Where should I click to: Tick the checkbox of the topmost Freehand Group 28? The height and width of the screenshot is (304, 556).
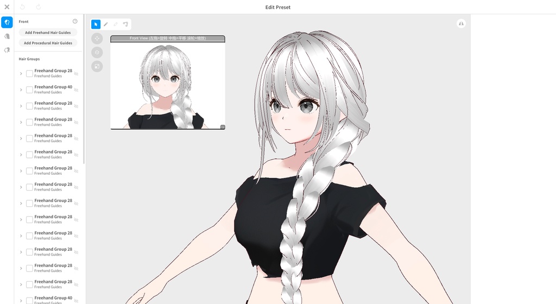coord(29,73)
